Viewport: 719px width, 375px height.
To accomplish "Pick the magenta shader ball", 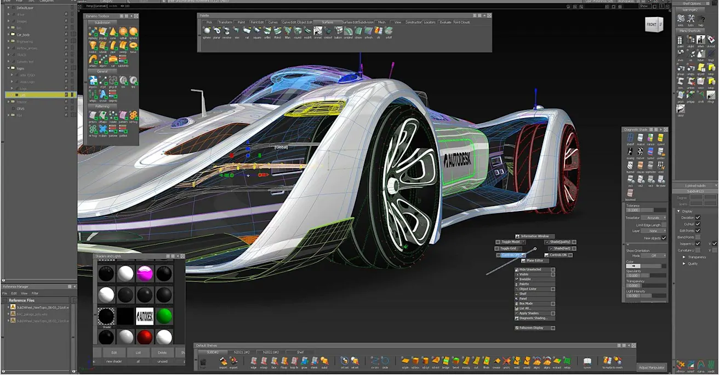I will tap(144, 274).
